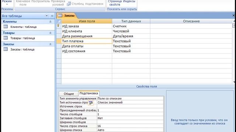Open the Клиенты : таблица item
236x132 pixels.
point(23,27)
